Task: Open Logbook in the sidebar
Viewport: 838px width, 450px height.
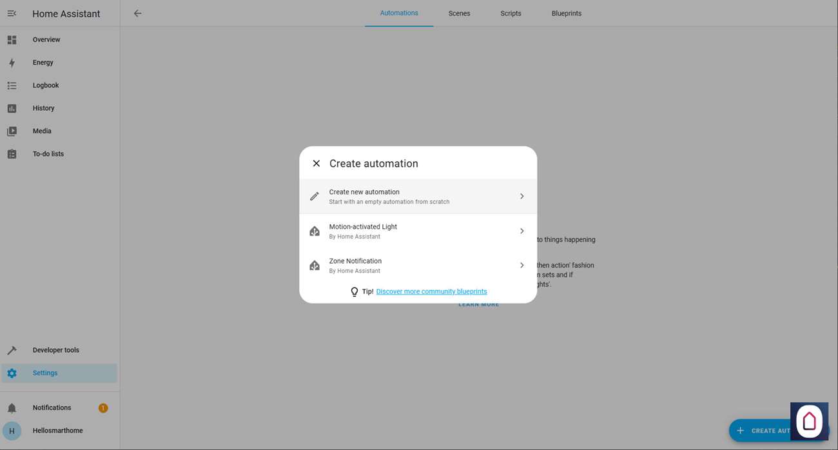Action: 59,86
